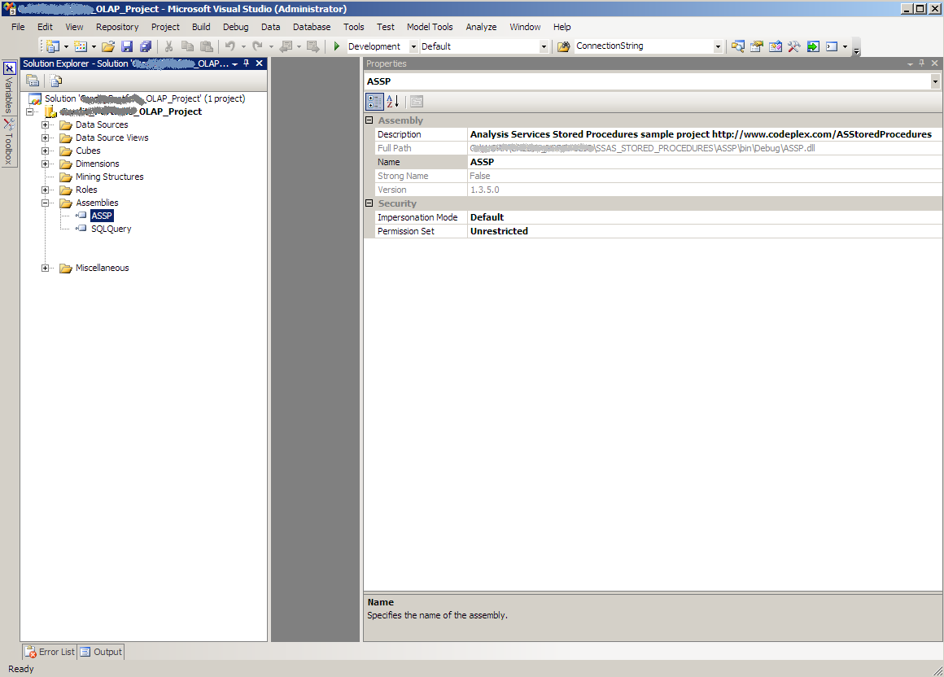This screenshot has height=677, width=944.
Task: Expand the Miscellaneous folder node
Action: 45,268
